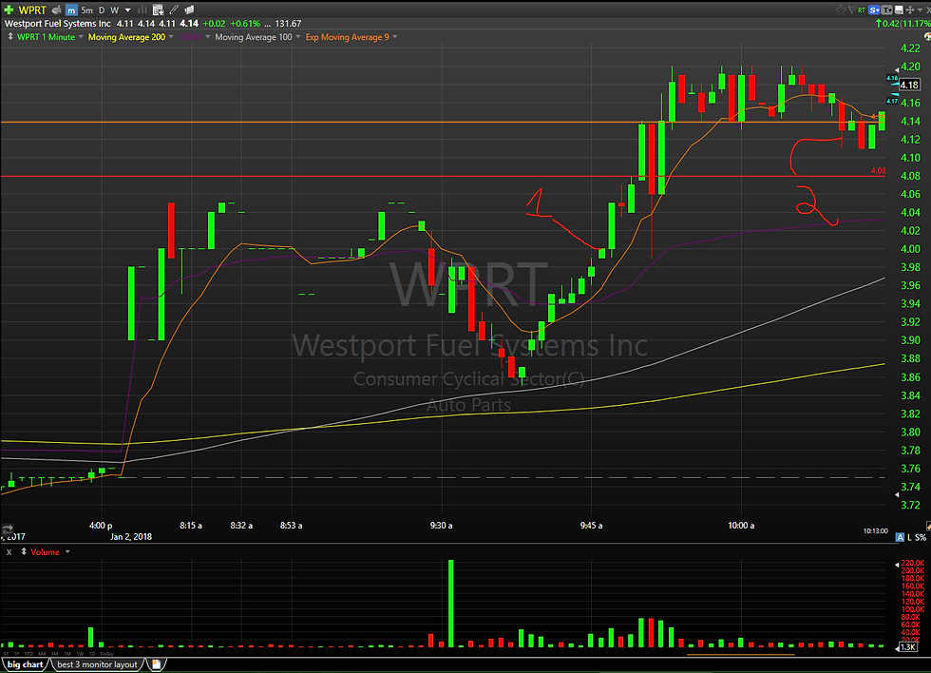Open the WPRT 1 Minute dropdown

coord(81,37)
